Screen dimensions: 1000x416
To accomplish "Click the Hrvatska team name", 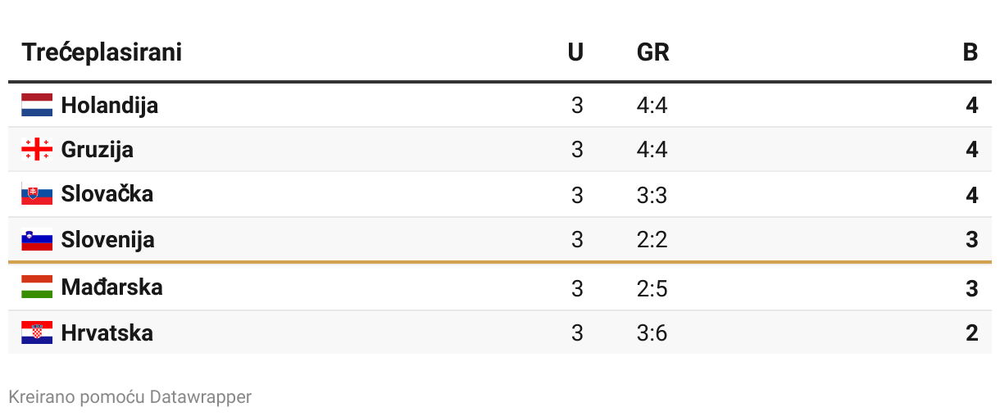I will (107, 332).
